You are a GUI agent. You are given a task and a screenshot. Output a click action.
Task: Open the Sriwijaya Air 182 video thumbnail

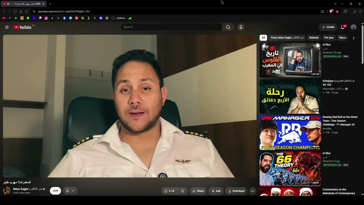click(290, 96)
